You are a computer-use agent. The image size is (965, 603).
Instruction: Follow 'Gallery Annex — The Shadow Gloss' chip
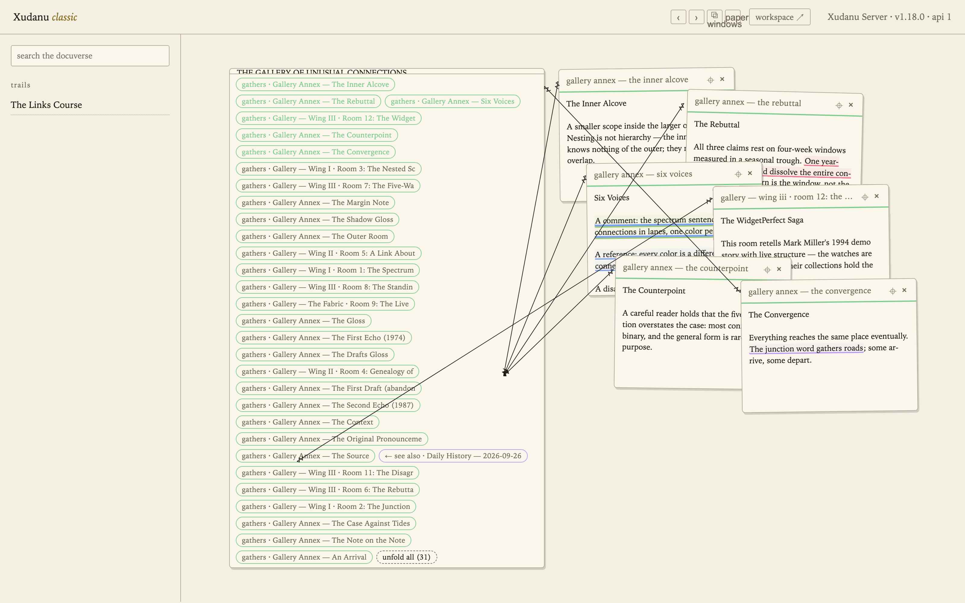(x=318, y=219)
